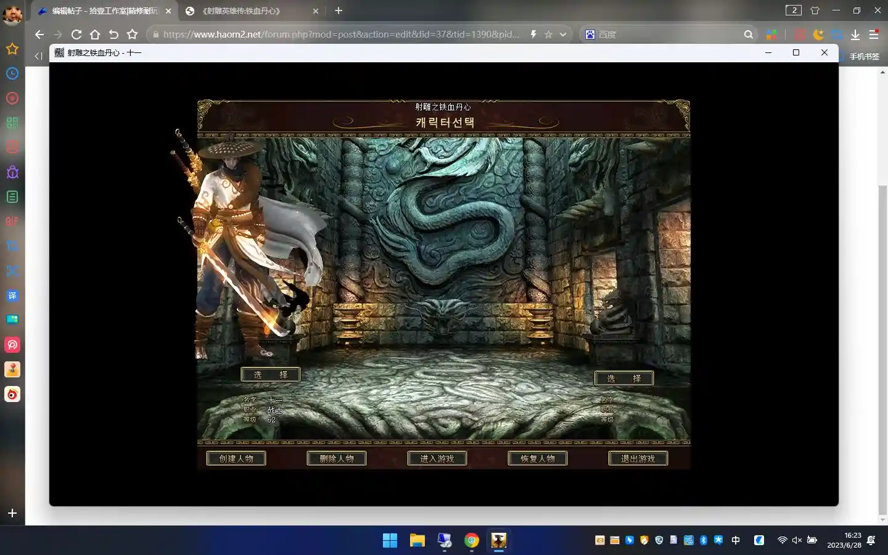This screenshot has width=888, height=555.
Task: Select the left character slot 选择 button
Action: (x=271, y=374)
